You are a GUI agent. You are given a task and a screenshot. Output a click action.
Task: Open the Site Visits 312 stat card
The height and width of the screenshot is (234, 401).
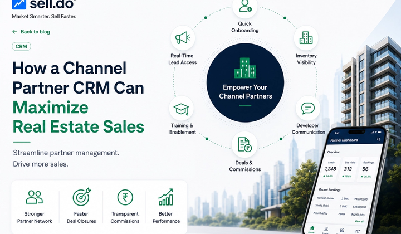pyautogui.click(x=348, y=169)
